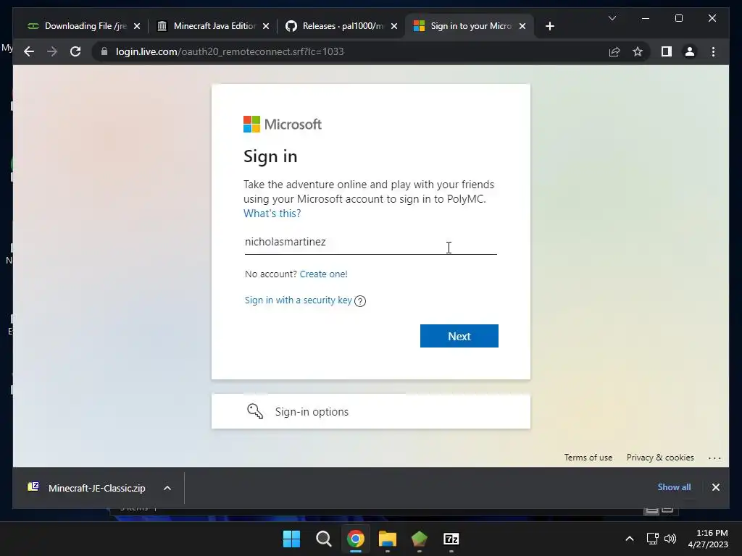Click the What's this? link
Screen dimensions: 742x556
[272, 214]
